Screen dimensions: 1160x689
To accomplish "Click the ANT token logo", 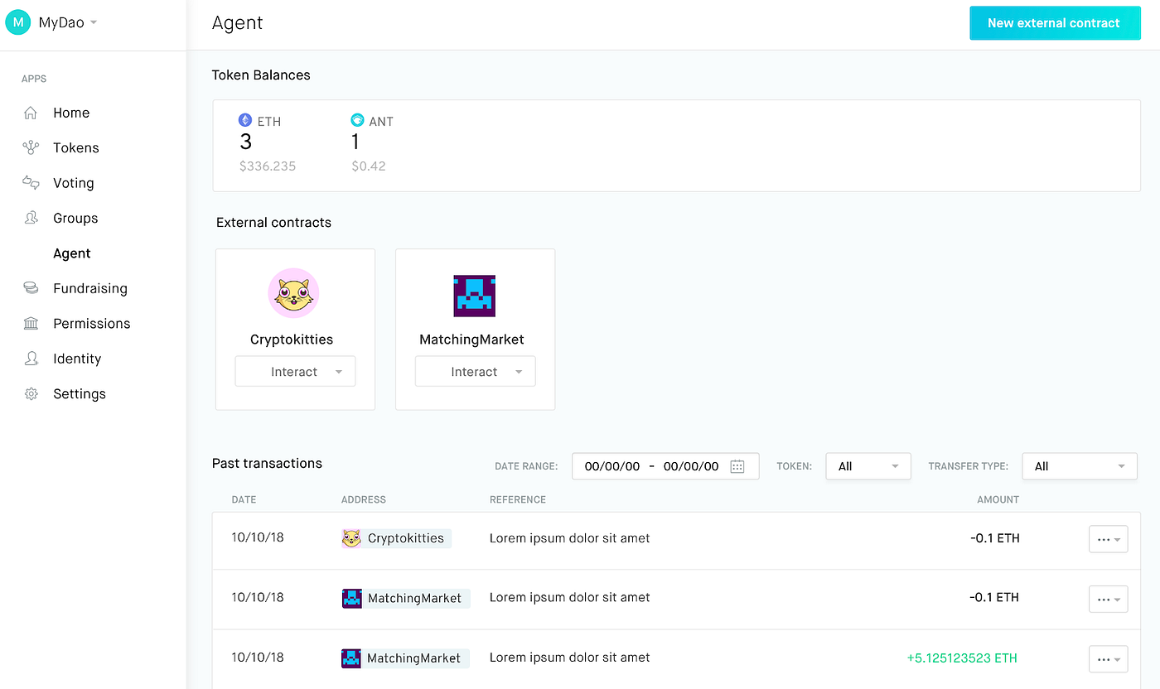I will pos(357,120).
